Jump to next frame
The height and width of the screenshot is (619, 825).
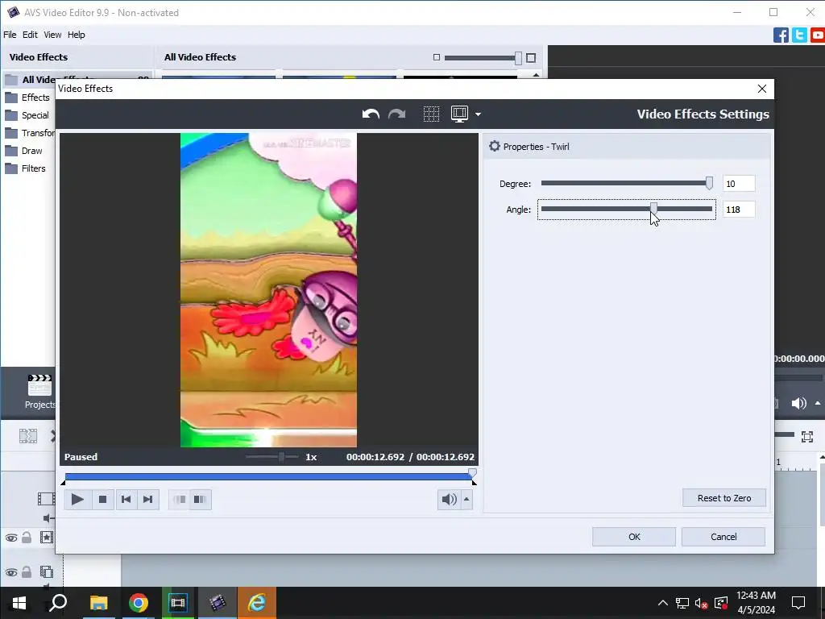pos(148,500)
